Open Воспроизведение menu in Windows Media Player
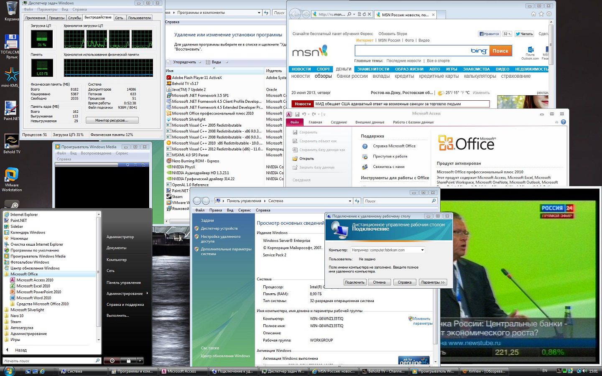The image size is (602, 376). coord(96,153)
